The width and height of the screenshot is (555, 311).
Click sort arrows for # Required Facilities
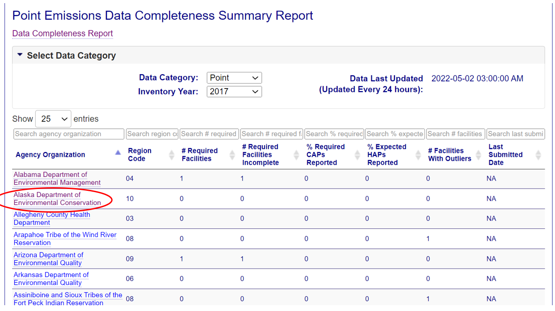(x=232, y=155)
